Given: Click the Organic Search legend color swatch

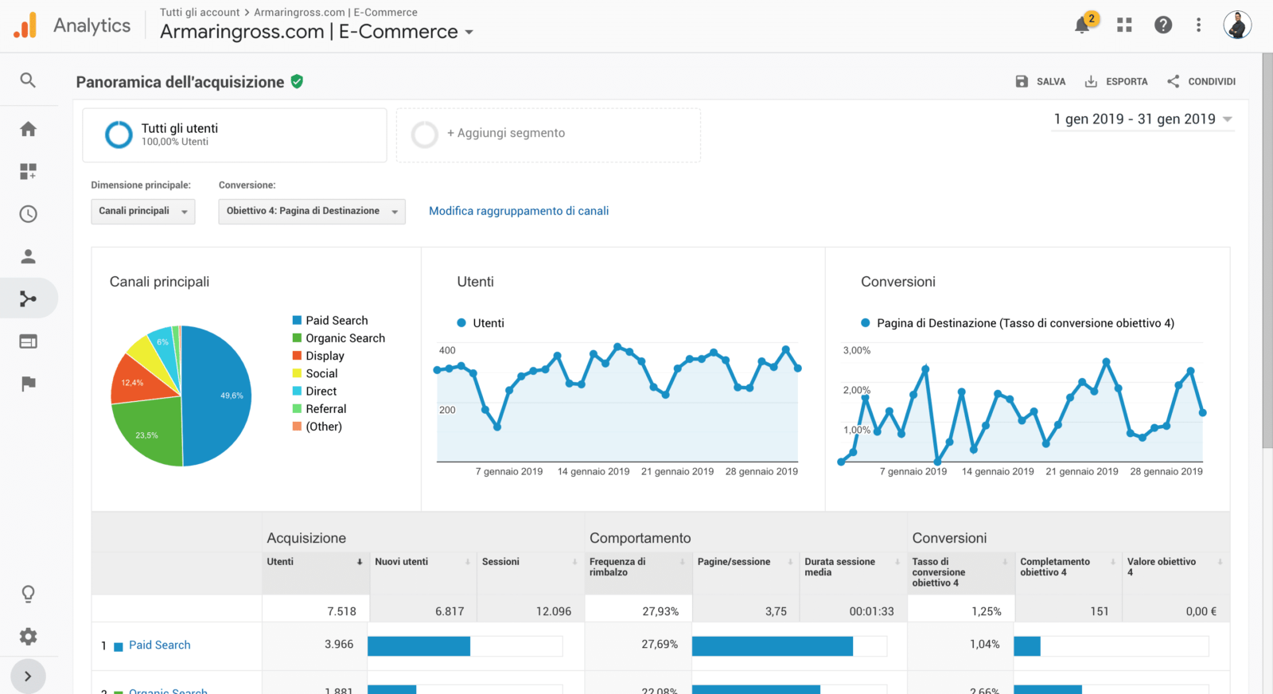Looking at the screenshot, I should pyautogui.click(x=297, y=338).
